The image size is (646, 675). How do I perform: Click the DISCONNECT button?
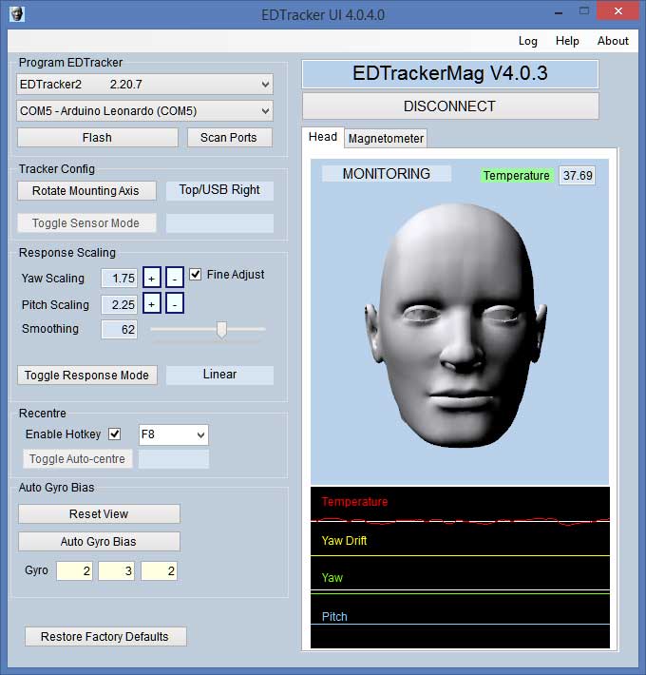(x=450, y=106)
